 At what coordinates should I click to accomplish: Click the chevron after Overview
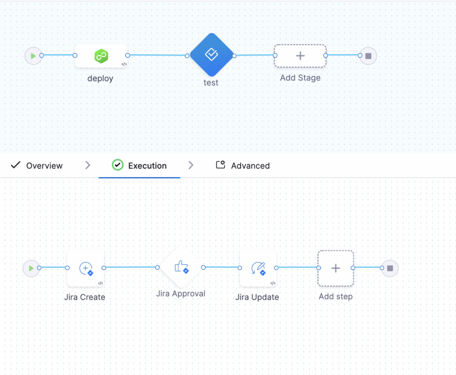click(x=88, y=165)
